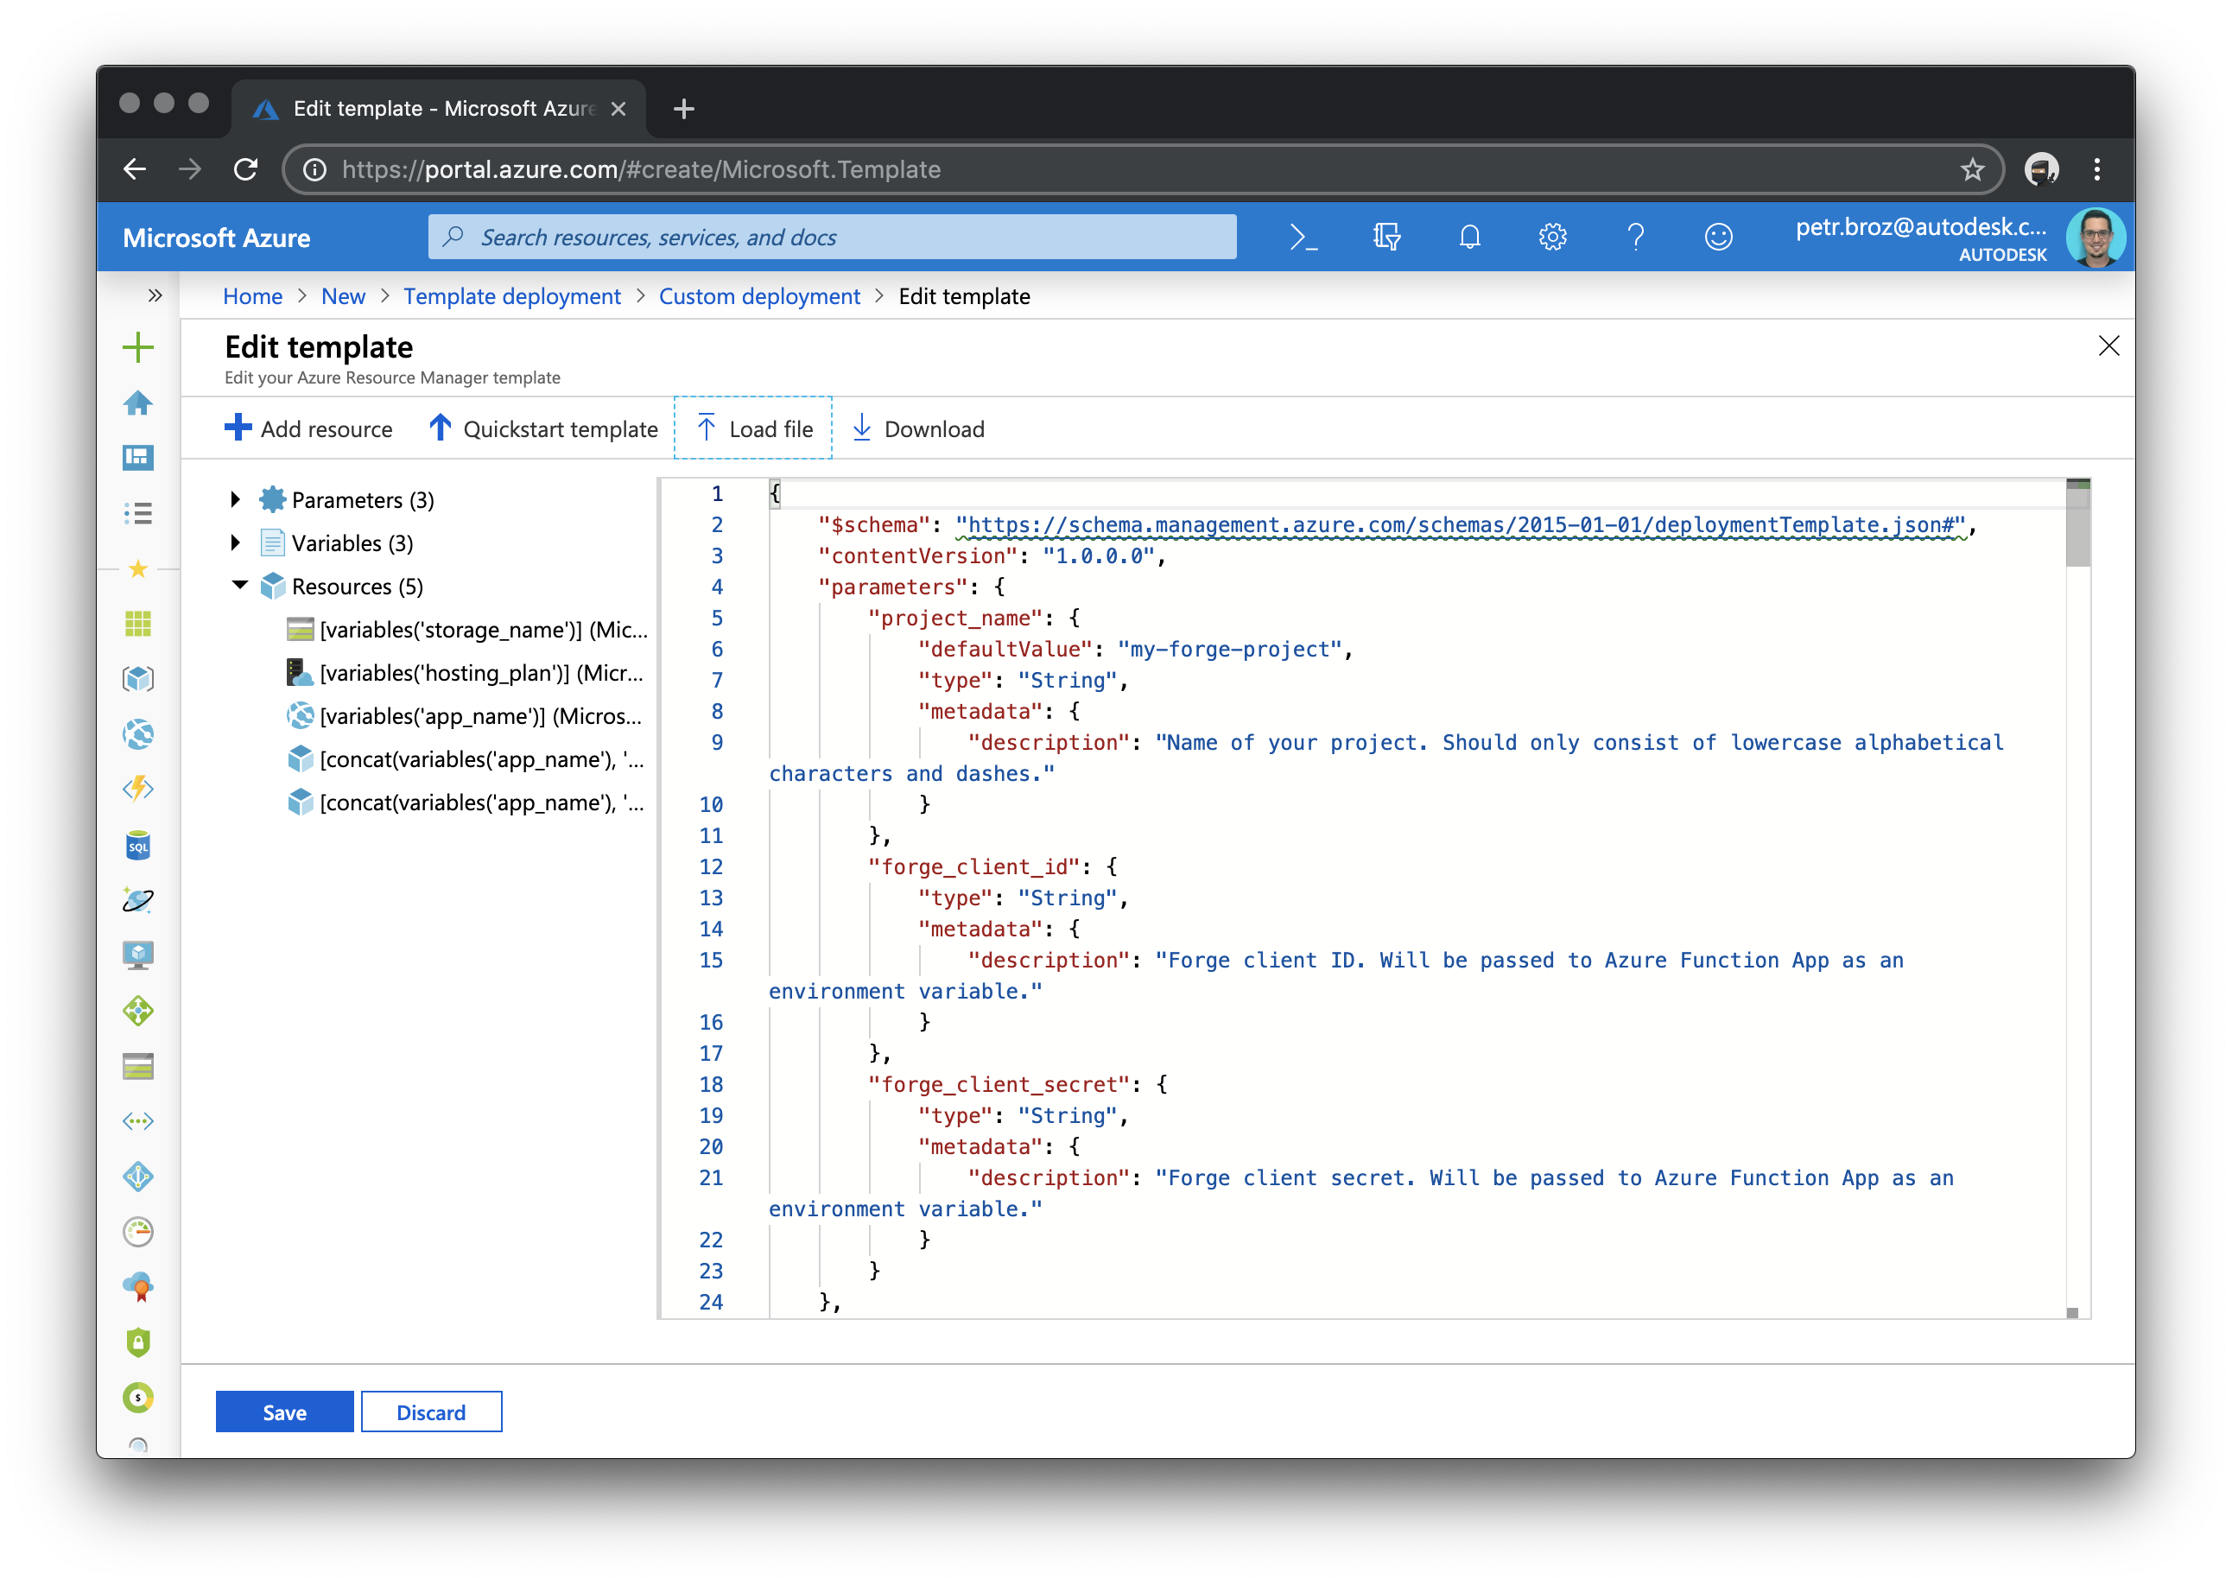Screen dimensions: 2232x1586
Task: Click Quickstart template in the toolbar
Action: [544, 428]
